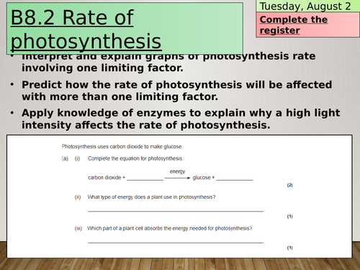Click 'Which part of a plant cell absorbs' question
The width and height of the screenshot is (360, 270).
coord(170,228)
